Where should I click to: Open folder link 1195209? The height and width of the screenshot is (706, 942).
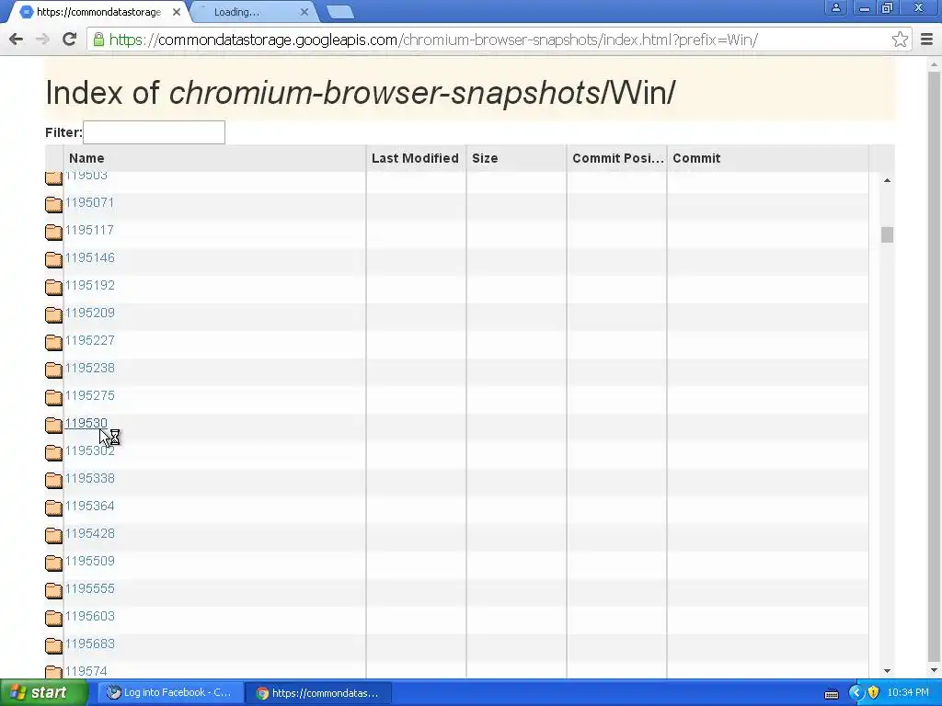89,313
